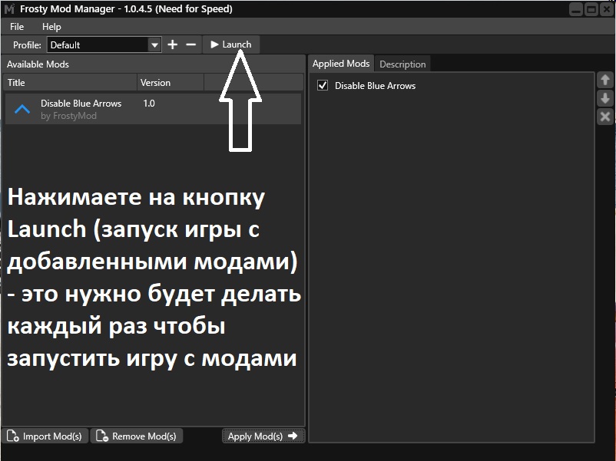Remove applied mod with X icon
616x461 pixels.
[x=605, y=117]
